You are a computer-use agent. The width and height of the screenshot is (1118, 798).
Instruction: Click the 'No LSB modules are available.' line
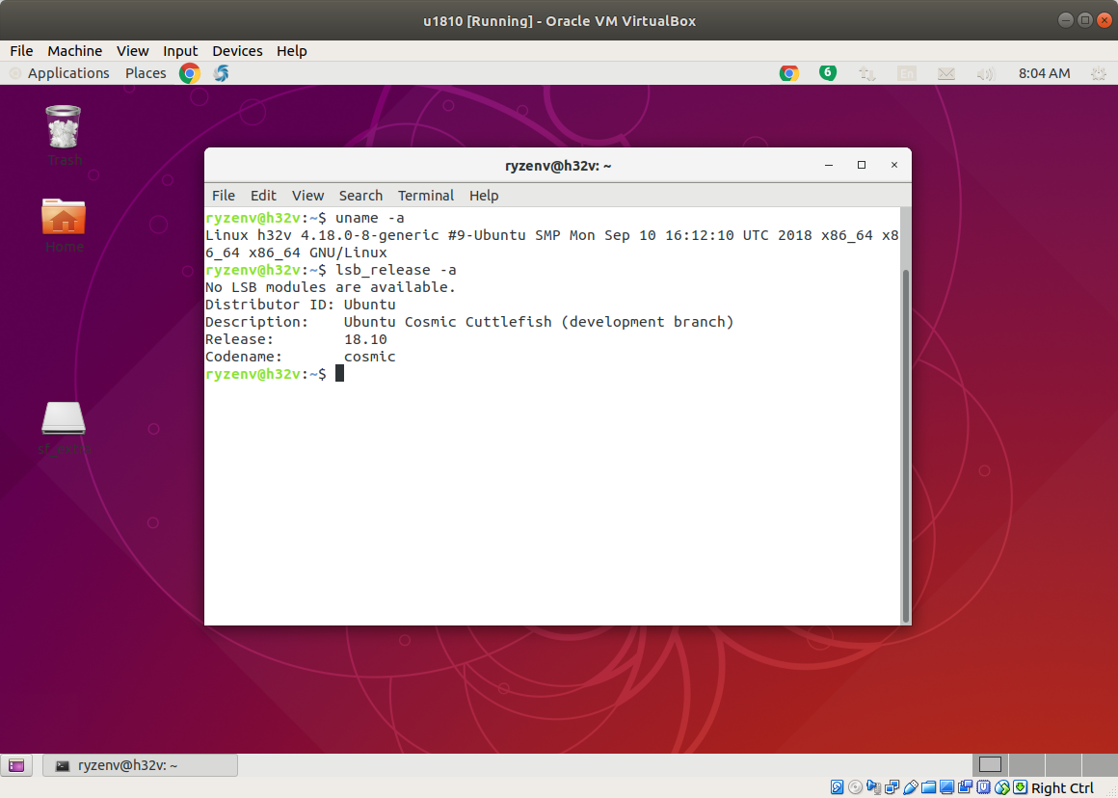pos(331,287)
